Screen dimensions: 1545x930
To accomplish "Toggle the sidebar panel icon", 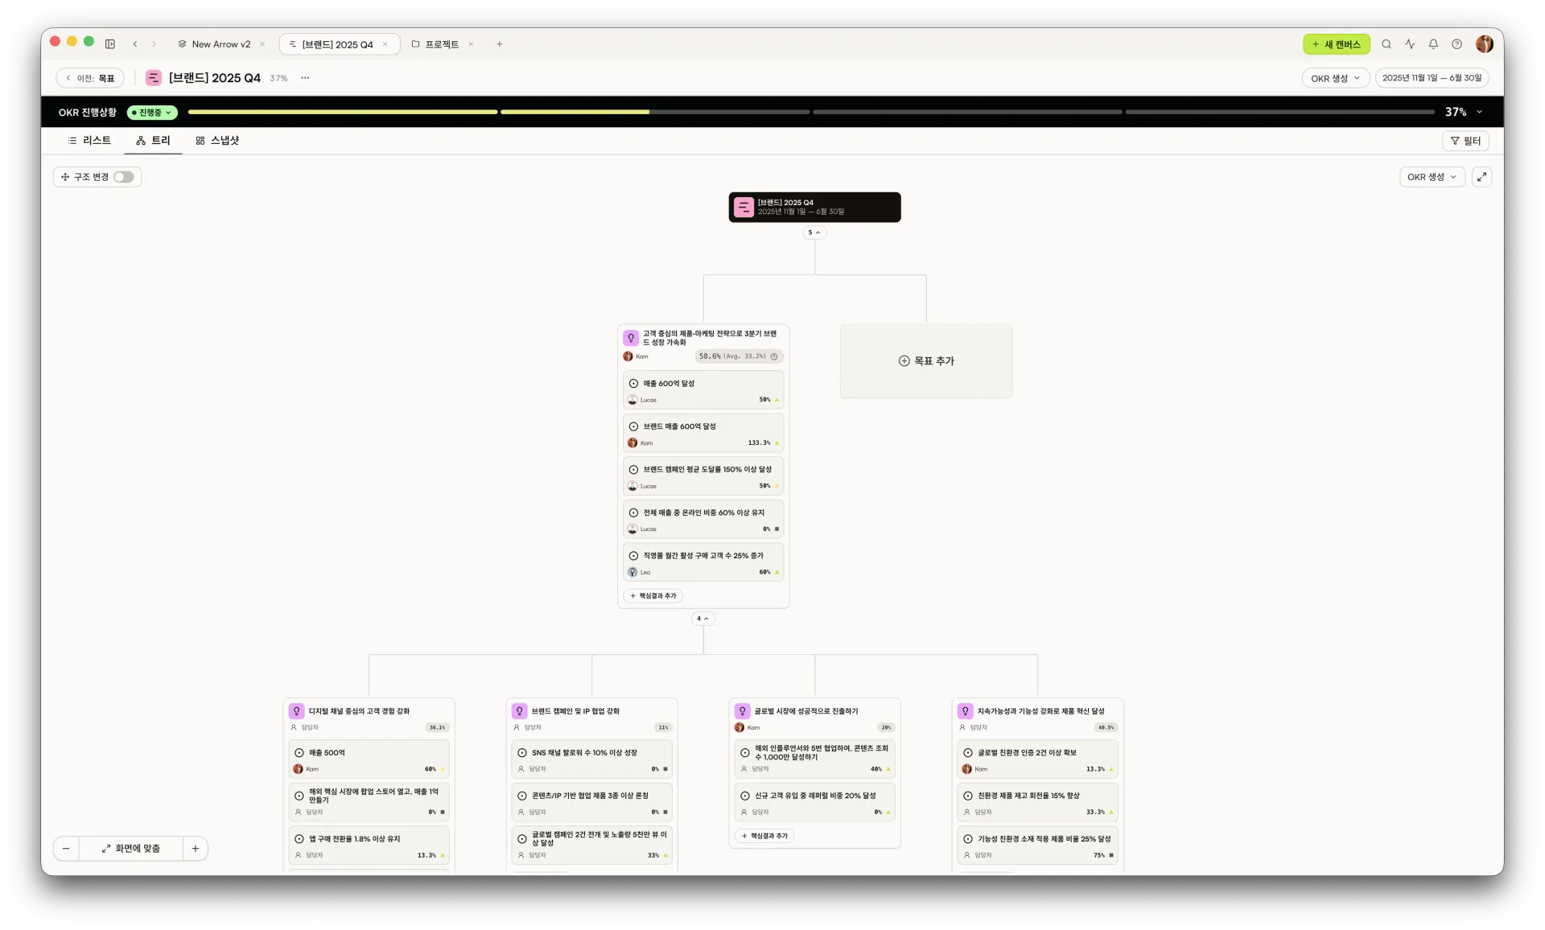I will pos(110,44).
